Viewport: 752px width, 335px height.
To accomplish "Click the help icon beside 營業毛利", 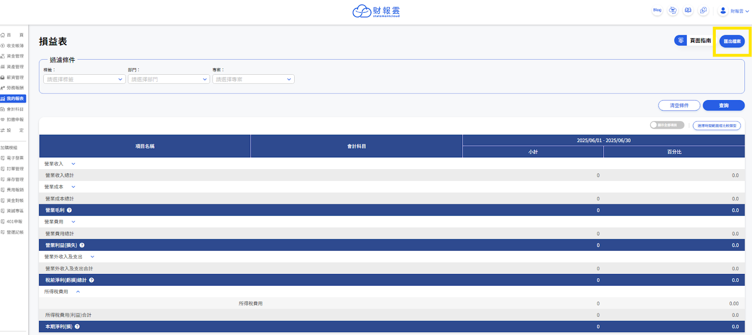I will click(x=69, y=210).
